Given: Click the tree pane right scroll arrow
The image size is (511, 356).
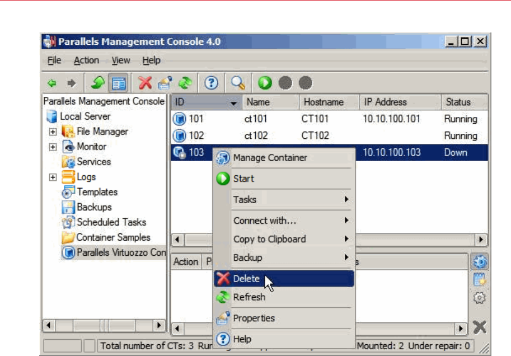Looking at the screenshot, I should (159, 325).
